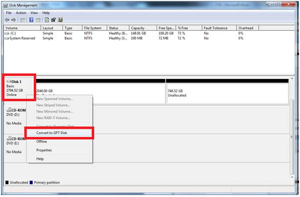Click the Forward arrow in the toolbar
This screenshot has height=197, width=300.
click(x=13, y=20)
